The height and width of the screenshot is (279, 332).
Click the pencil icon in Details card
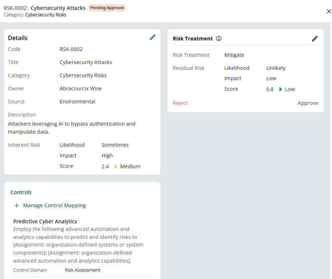click(x=153, y=37)
